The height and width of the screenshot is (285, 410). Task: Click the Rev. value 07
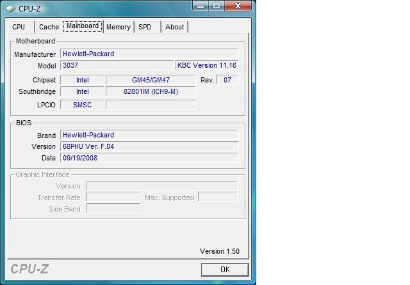(227, 80)
